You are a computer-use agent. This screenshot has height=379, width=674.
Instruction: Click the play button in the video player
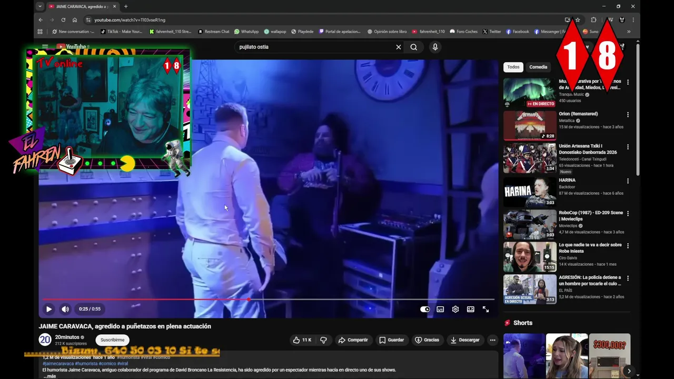[48, 310]
